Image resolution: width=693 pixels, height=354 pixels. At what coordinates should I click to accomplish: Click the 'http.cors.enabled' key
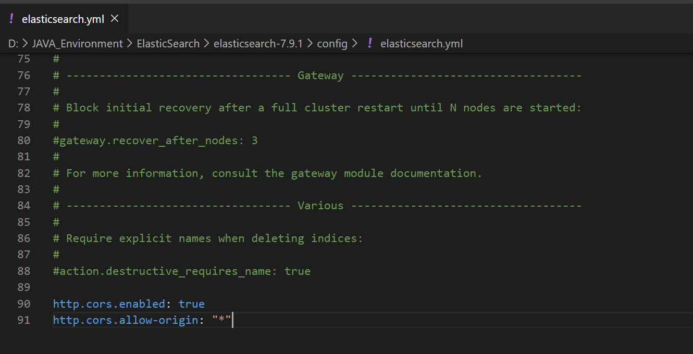pyautogui.click(x=109, y=304)
